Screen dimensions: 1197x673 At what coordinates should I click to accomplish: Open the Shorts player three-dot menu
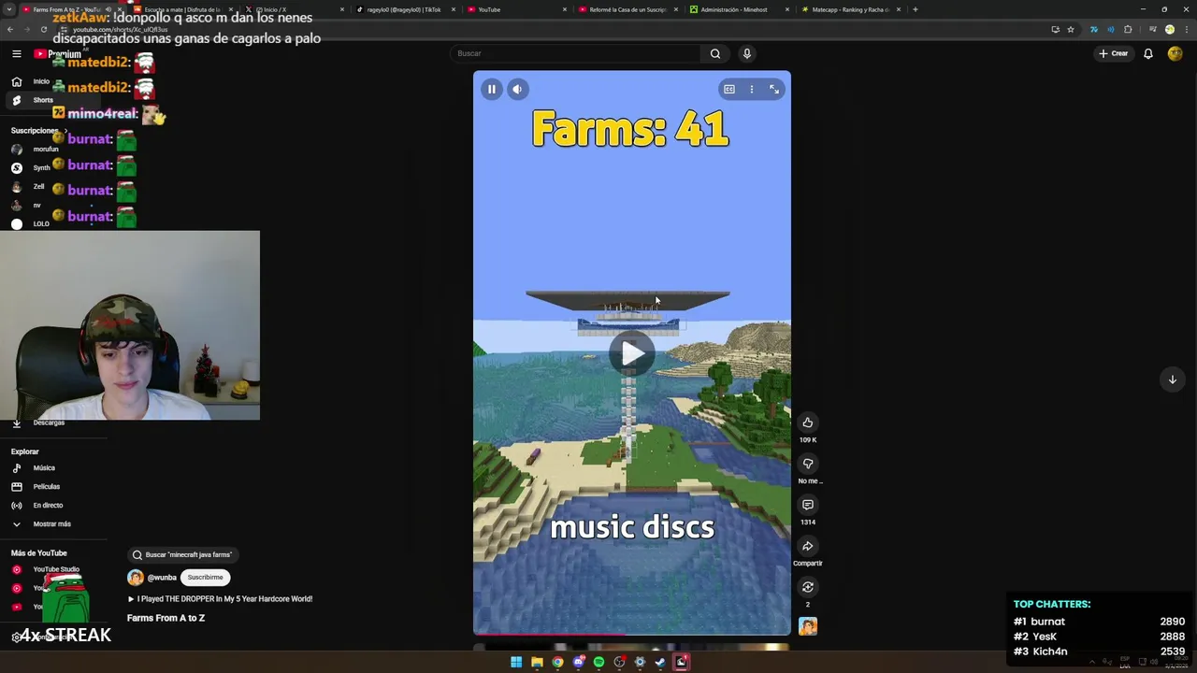pos(751,90)
